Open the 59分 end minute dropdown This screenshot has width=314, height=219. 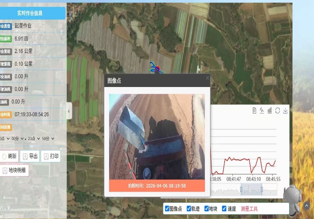click(48, 138)
